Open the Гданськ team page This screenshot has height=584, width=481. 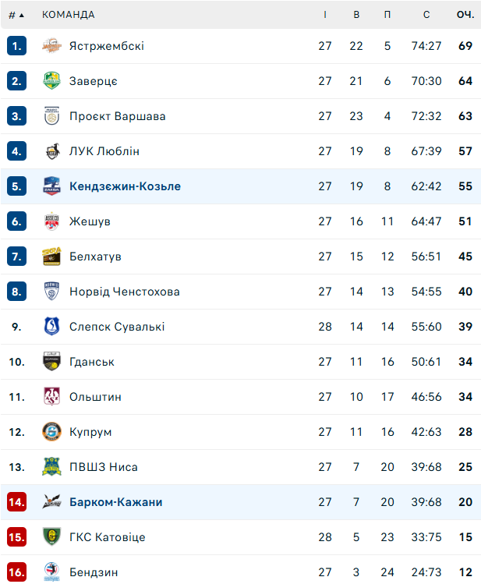[x=91, y=362]
